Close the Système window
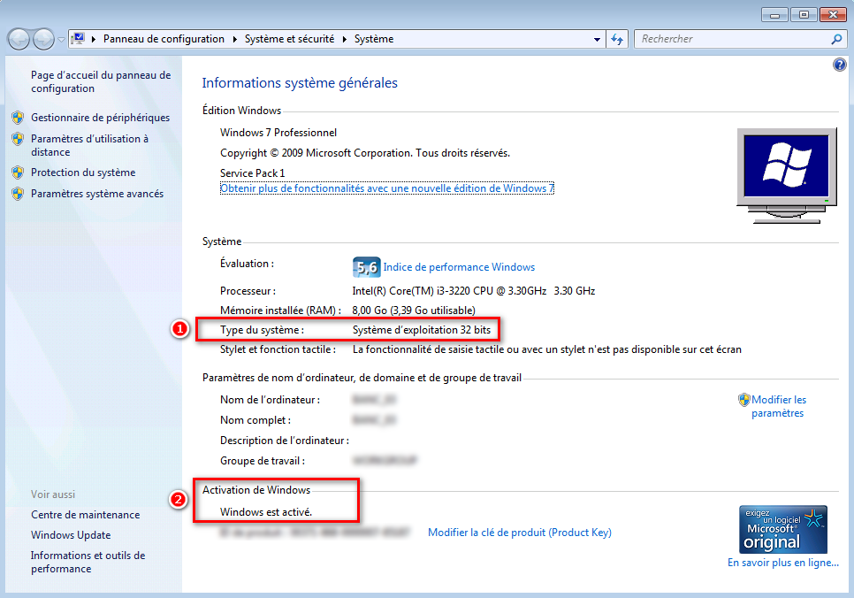Screen dimensions: 854x598 coord(834,15)
